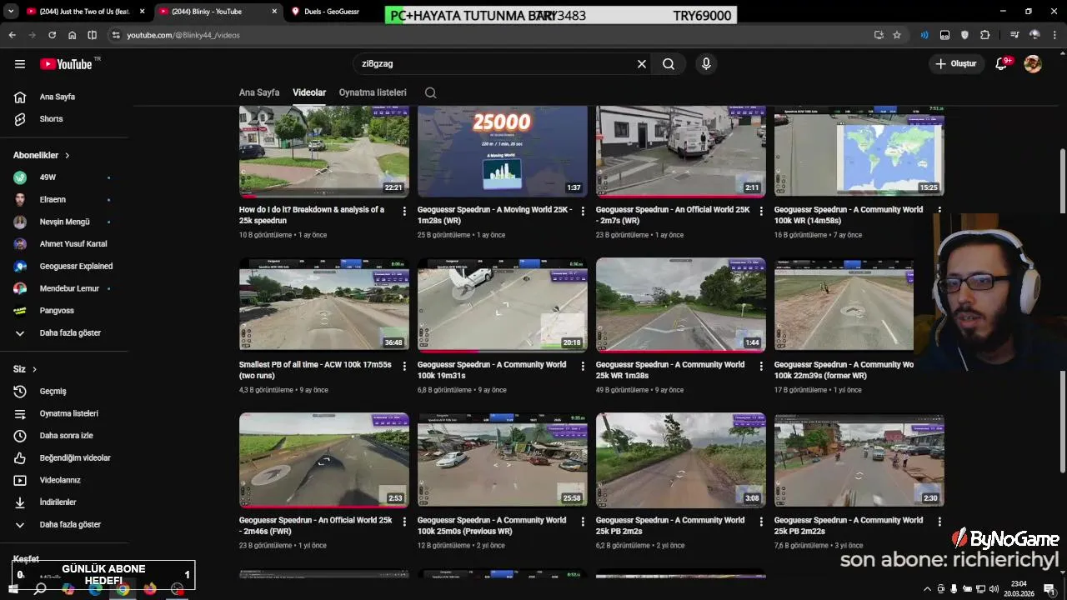Open options for Community World 100k 19m31s

(x=583, y=366)
